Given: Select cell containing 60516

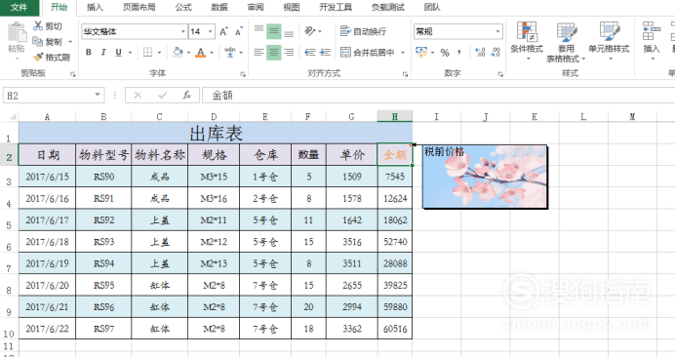Looking at the screenshot, I should (x=395, y=329).
